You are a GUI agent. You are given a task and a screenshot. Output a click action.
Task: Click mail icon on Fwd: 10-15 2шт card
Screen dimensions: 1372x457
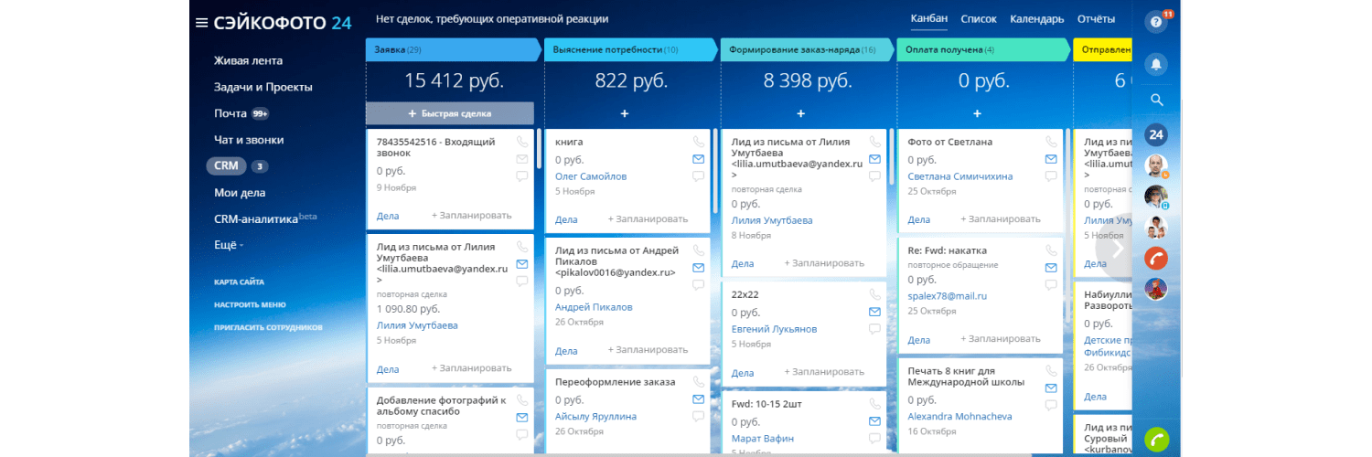coord(874,421)
